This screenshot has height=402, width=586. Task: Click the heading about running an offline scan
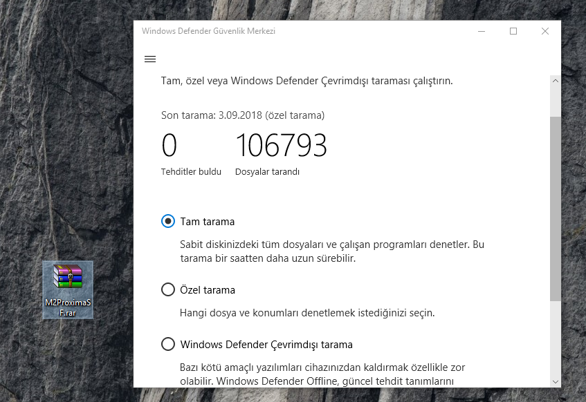pyautogui.click(x=306, y=81)
